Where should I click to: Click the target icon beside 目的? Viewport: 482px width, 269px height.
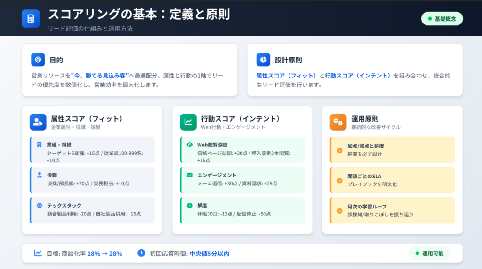pyautogui.click(x=38, y=60)
